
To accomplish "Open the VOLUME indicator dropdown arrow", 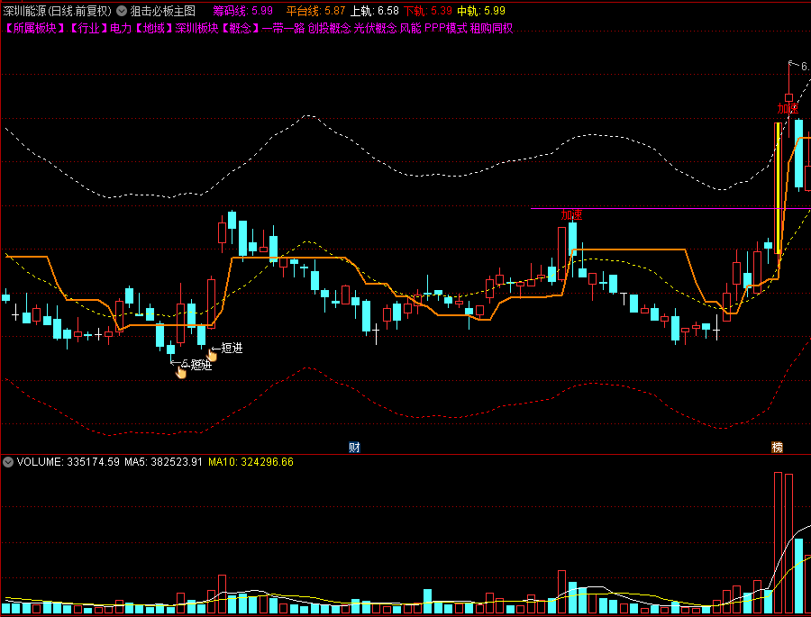I will pyautogui.click(x=8, y=462).
